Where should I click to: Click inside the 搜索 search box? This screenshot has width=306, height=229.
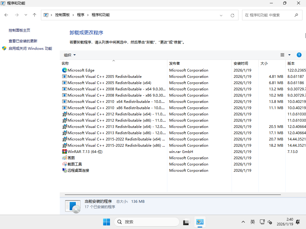coord(146,222)
